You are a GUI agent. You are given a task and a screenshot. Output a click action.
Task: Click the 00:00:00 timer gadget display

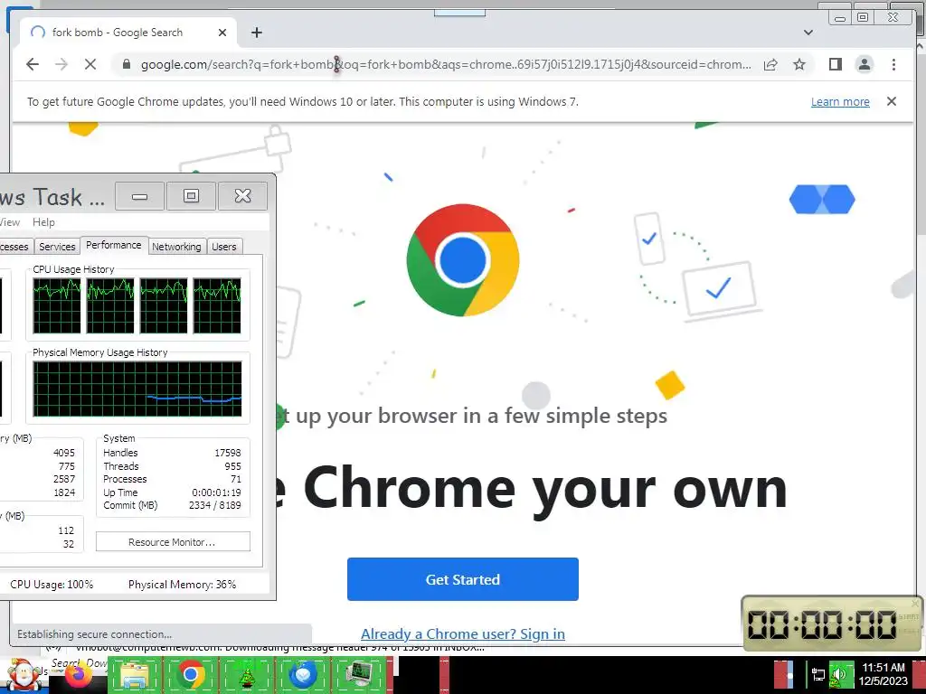[821, 624]
